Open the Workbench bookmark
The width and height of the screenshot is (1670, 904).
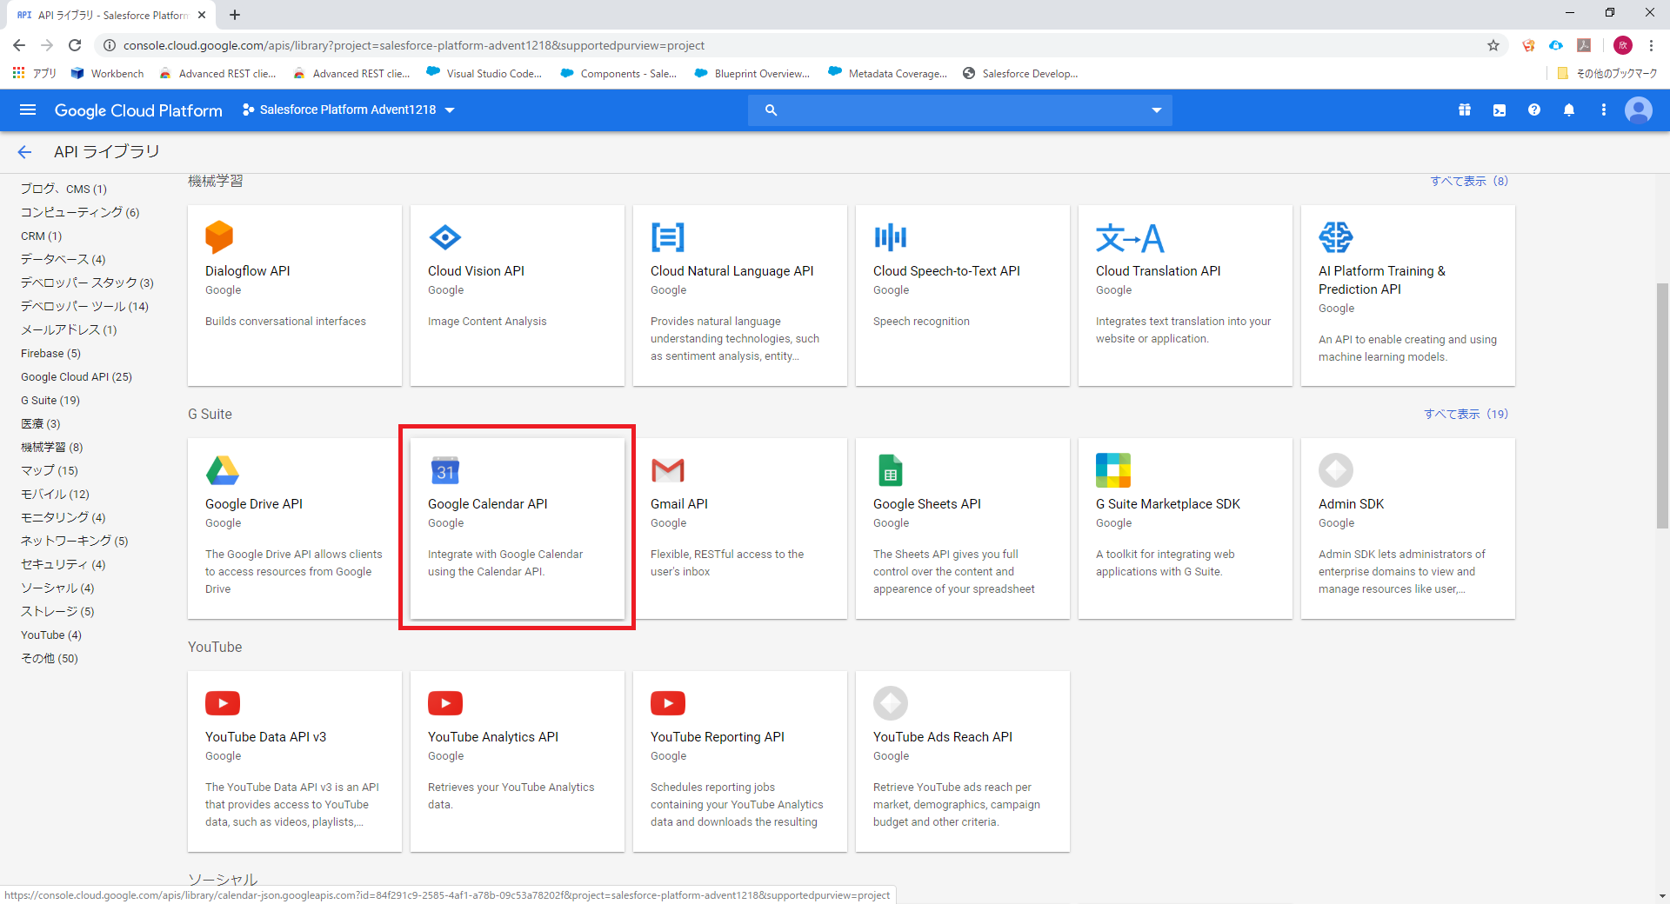[108, 74]
